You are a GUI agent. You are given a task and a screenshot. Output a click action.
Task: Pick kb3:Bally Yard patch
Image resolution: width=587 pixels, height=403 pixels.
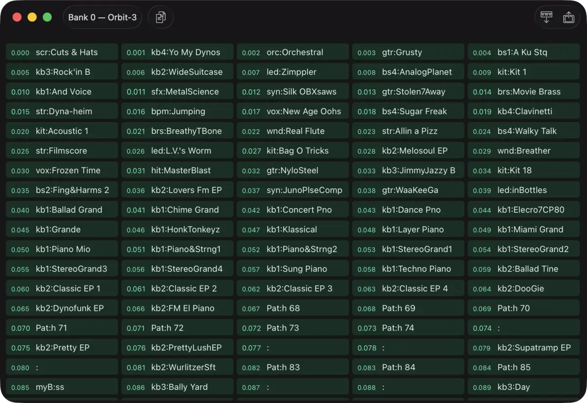(x=178, y=387)
